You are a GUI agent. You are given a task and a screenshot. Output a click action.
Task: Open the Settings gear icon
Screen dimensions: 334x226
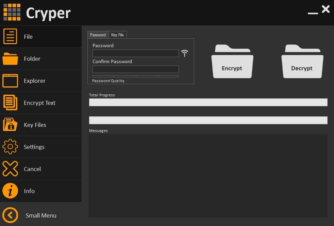click(x=10, y=147)
